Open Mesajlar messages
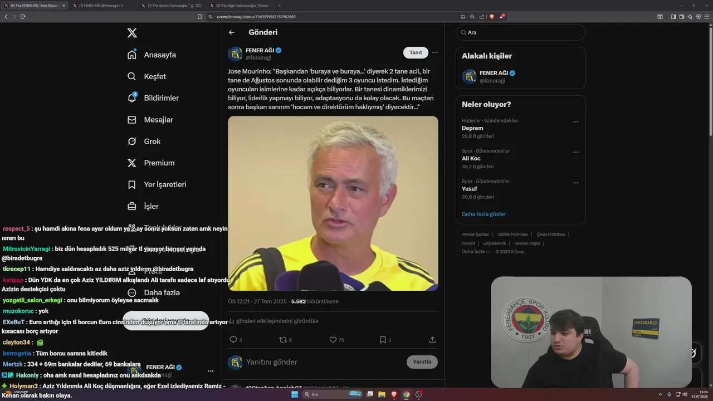 [x=150, y=120]
